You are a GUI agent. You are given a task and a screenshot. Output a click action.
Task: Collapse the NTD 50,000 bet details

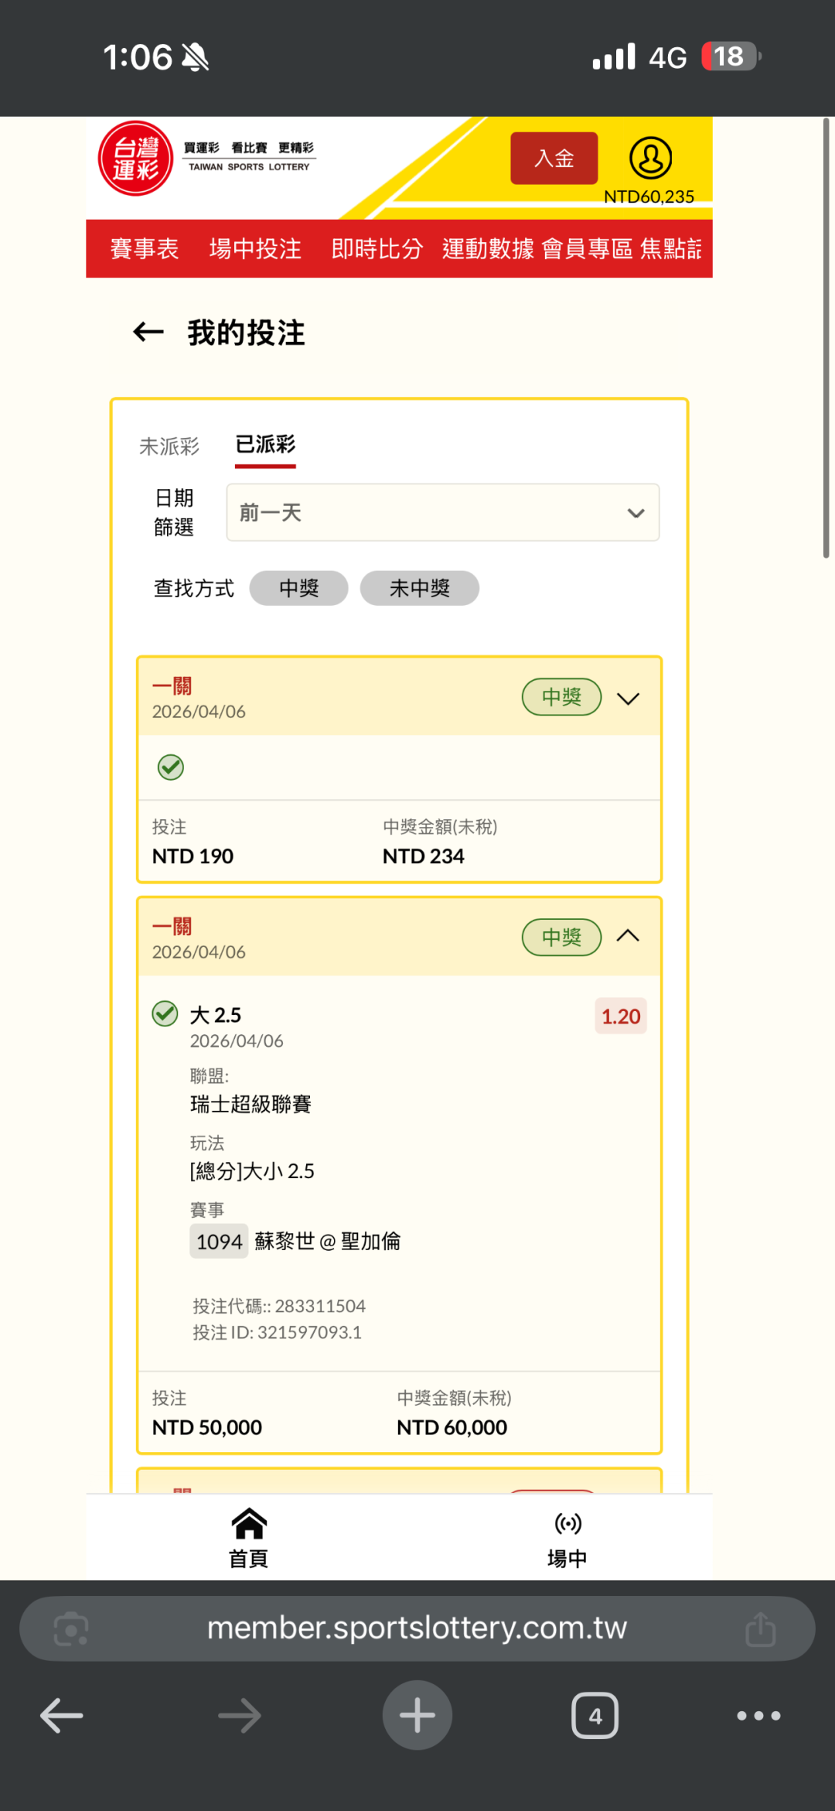click(628, 936)
